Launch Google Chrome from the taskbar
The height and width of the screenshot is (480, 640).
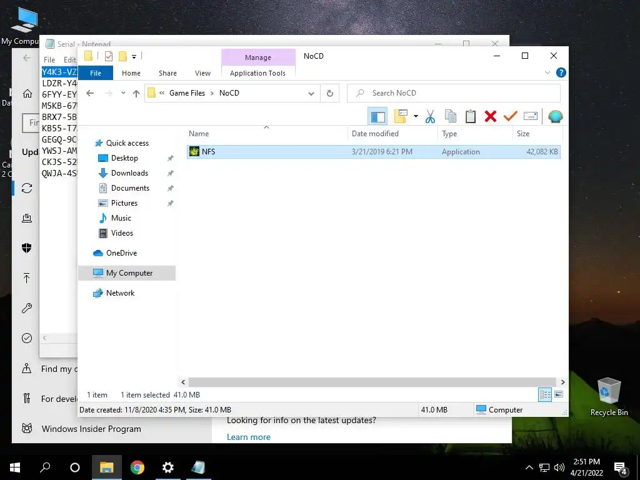click(137, 467)
